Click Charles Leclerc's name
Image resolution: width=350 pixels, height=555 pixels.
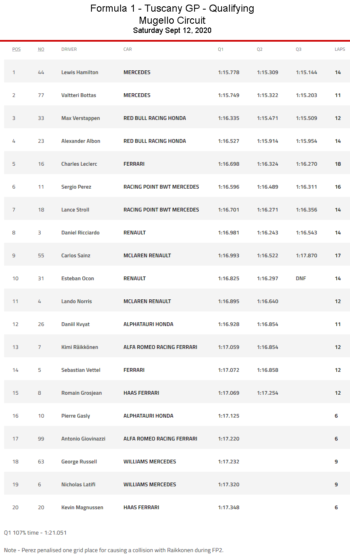coord(79,164)
